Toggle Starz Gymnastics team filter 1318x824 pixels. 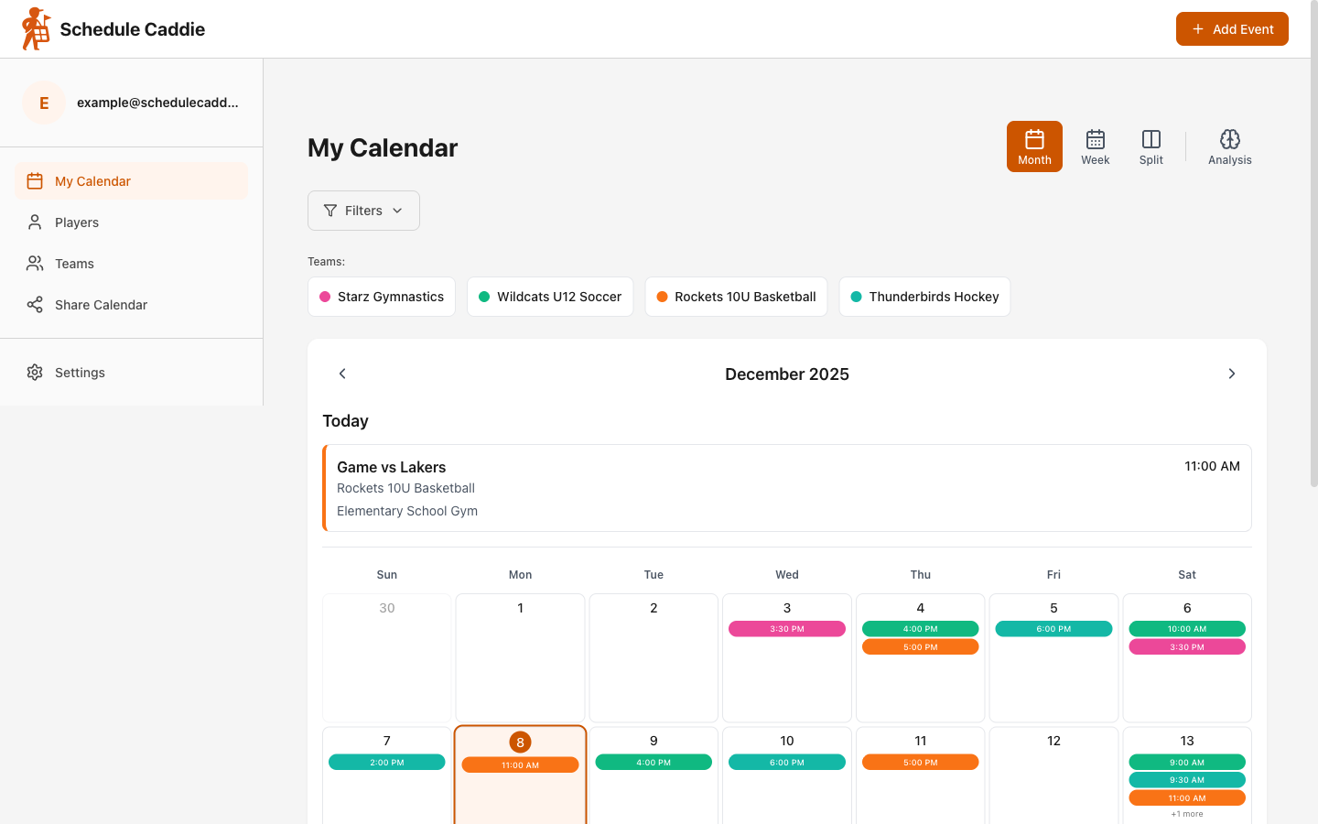click(x=382, y=297)
